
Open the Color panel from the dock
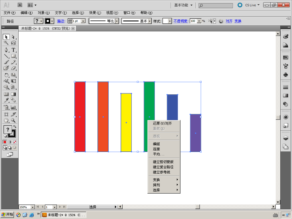(x=285, y=36)
